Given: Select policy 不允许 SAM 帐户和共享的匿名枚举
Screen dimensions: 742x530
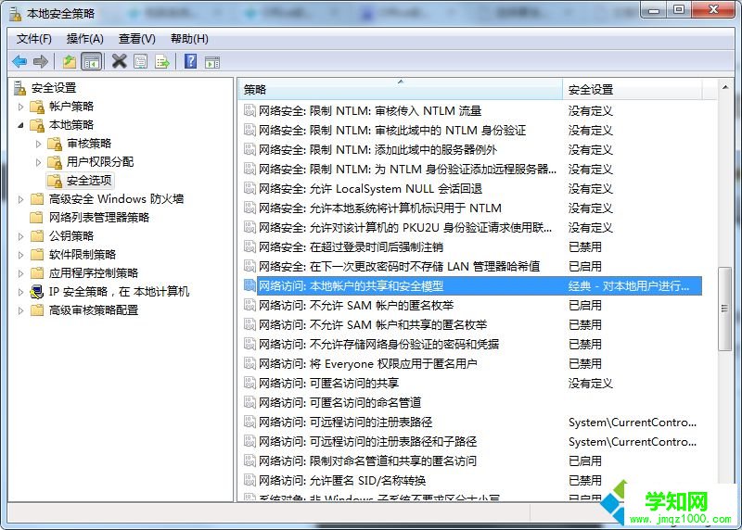Looking at the screenshot, I should 373,325.
